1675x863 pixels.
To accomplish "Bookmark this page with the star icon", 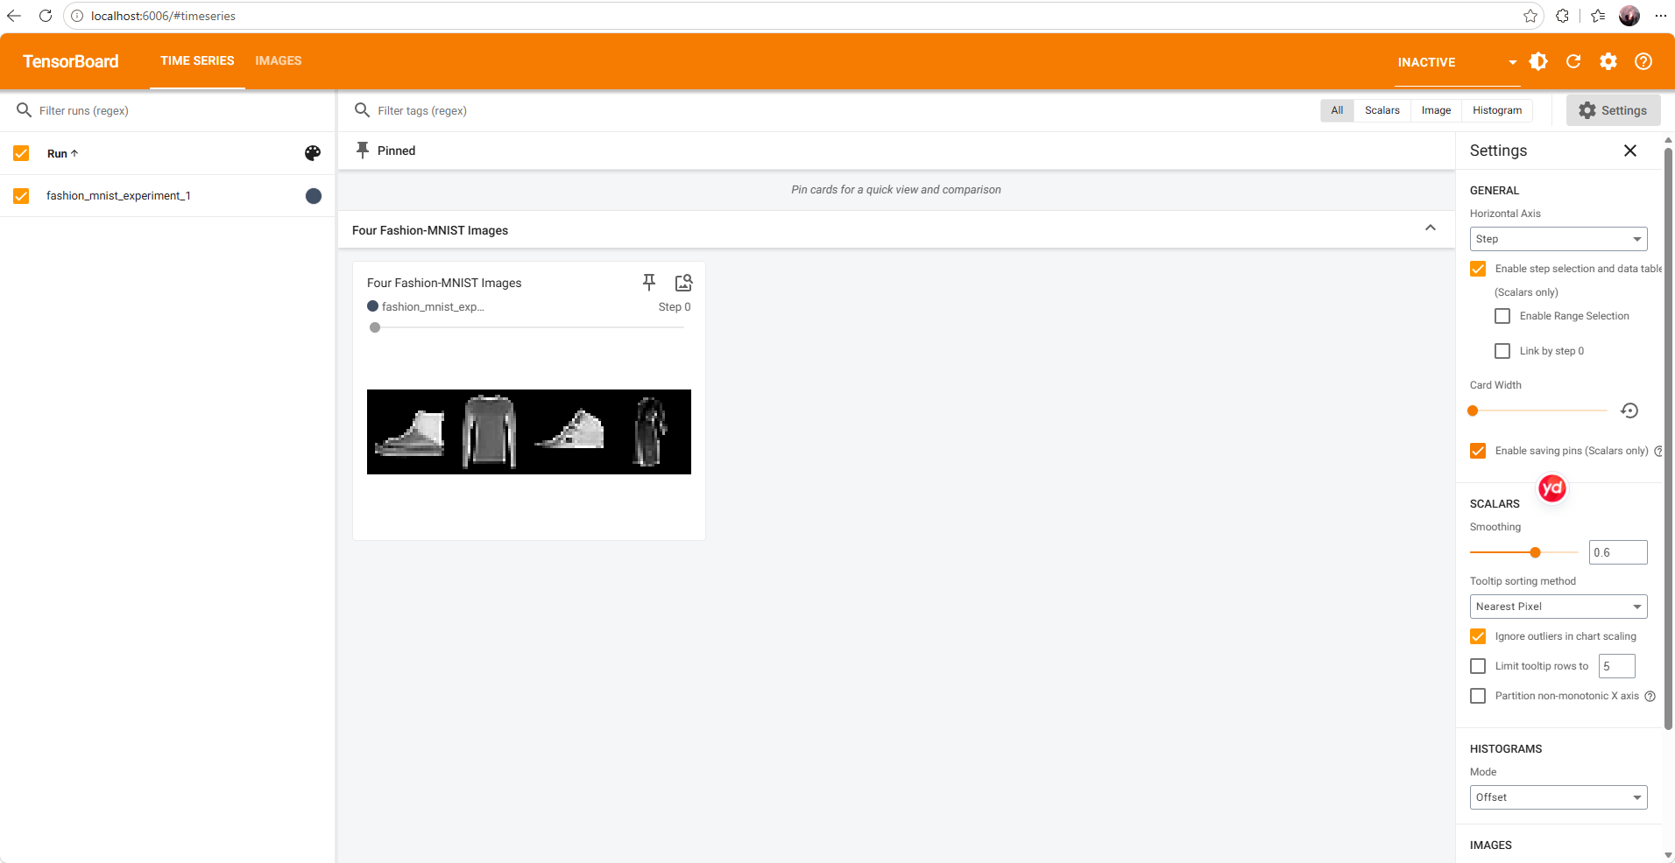I will tap(1530, 16).
